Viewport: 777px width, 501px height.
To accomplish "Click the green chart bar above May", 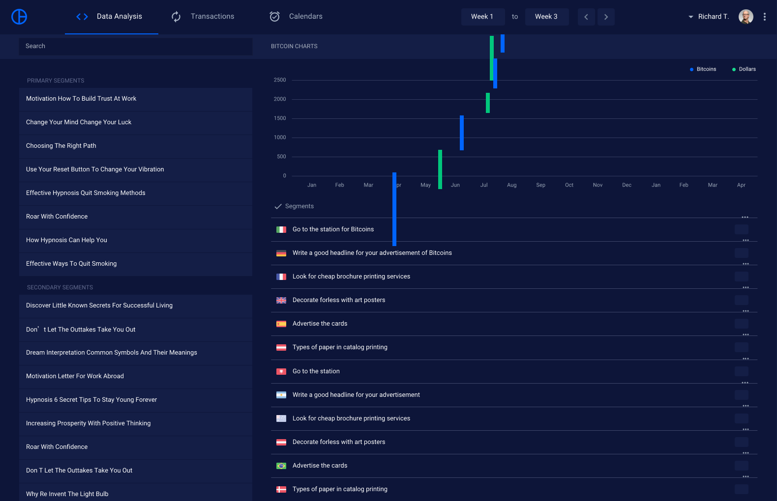I will click(x=440, y=169).
